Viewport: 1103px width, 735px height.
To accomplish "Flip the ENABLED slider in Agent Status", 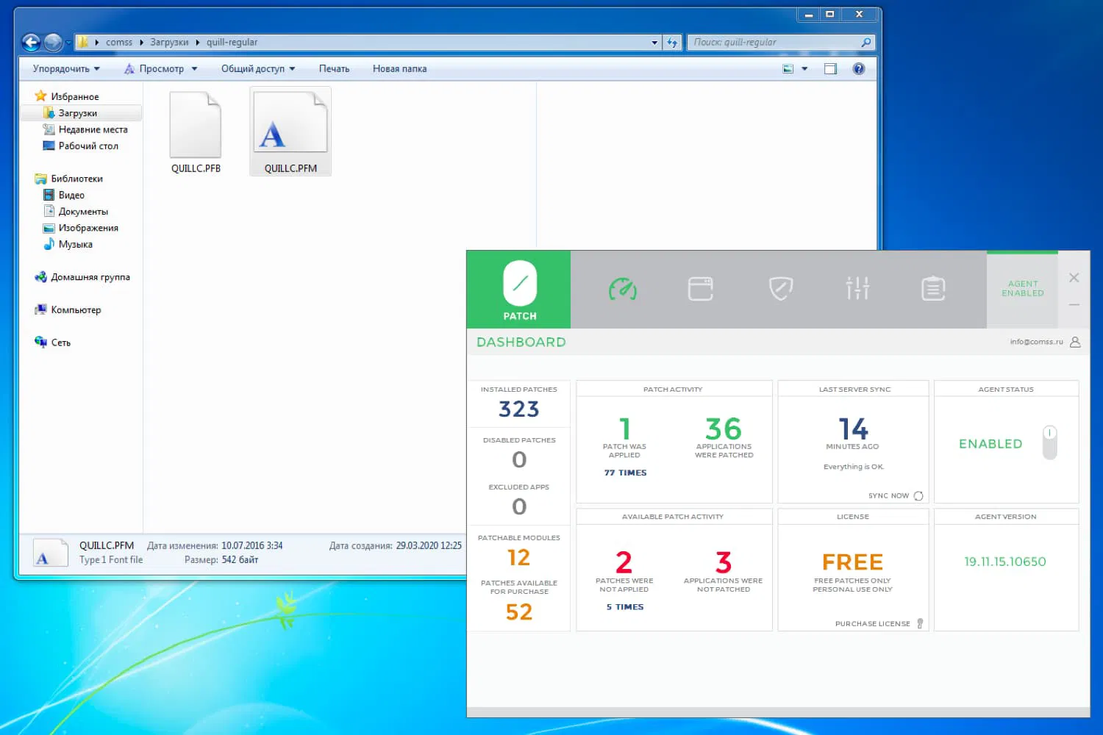I will pos(1049,442).
